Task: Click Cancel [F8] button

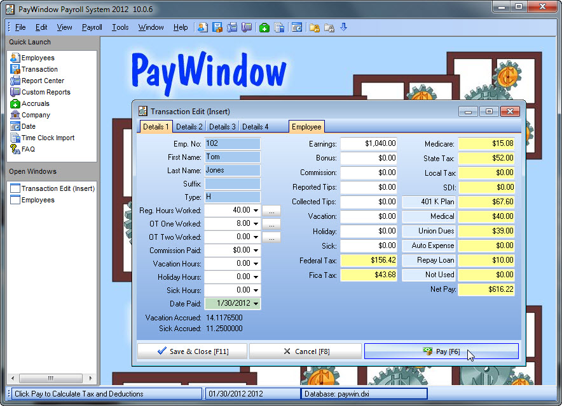Action: (x=305, y=351)
